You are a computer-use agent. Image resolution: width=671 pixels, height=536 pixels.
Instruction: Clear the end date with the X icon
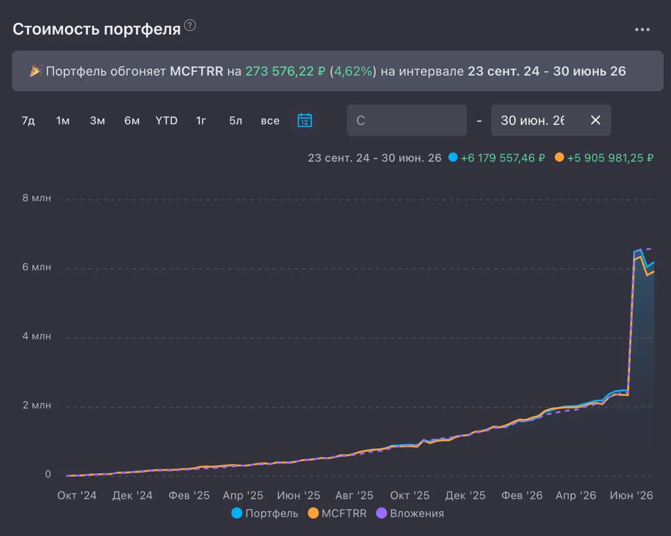596,120
